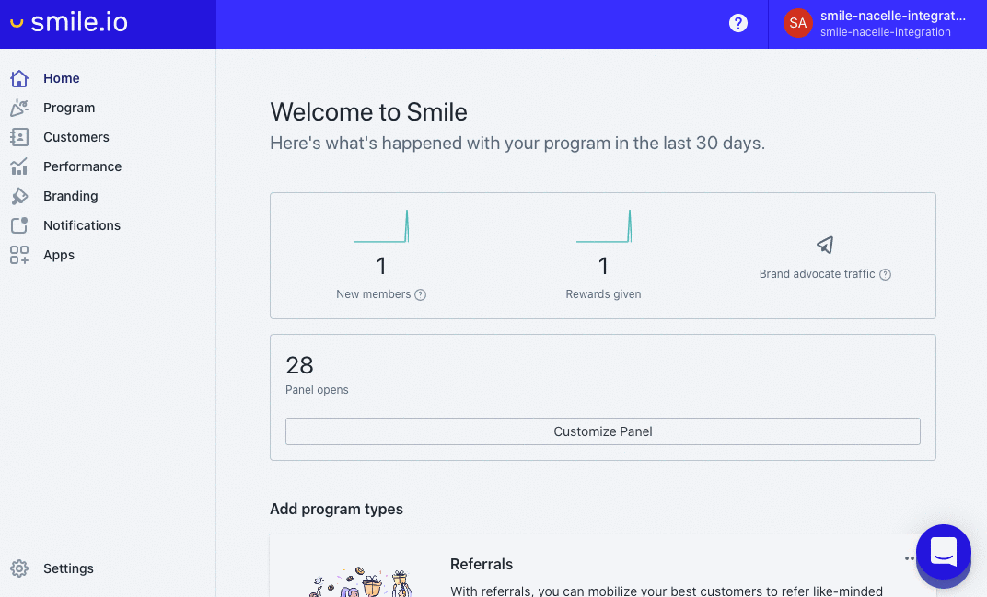The width and height of the screenshot is (987, 597).
Task: Click the Performance chart icon
Action: 19,166
